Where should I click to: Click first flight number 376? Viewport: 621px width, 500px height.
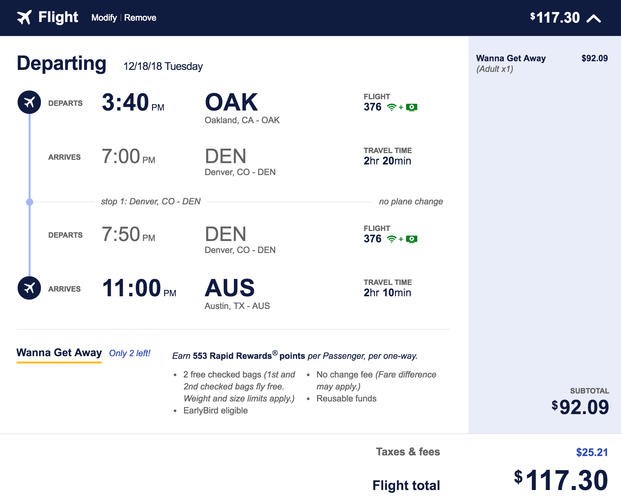click(372, 107)
